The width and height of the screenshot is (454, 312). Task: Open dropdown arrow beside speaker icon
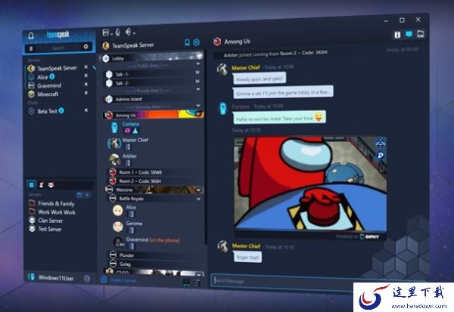pos(134,33)
